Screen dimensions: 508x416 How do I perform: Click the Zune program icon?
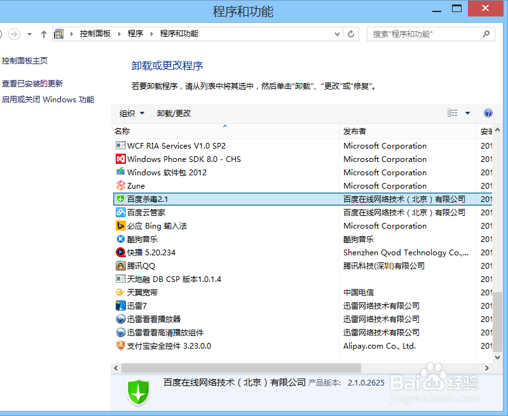pos(121,185)
